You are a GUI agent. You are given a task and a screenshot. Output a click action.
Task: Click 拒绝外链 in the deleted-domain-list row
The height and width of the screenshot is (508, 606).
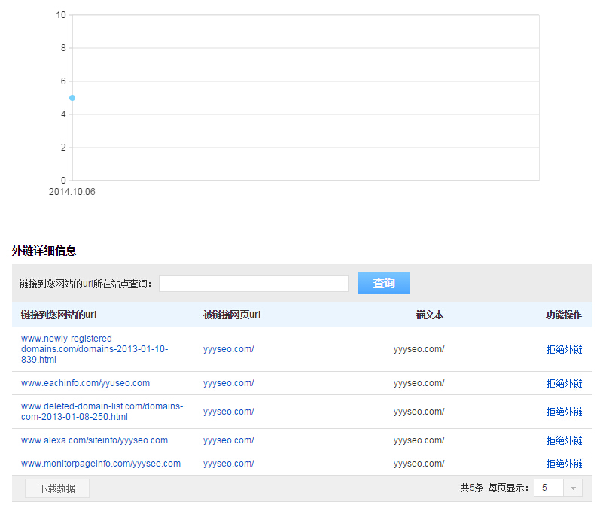(x=564, y=412)
